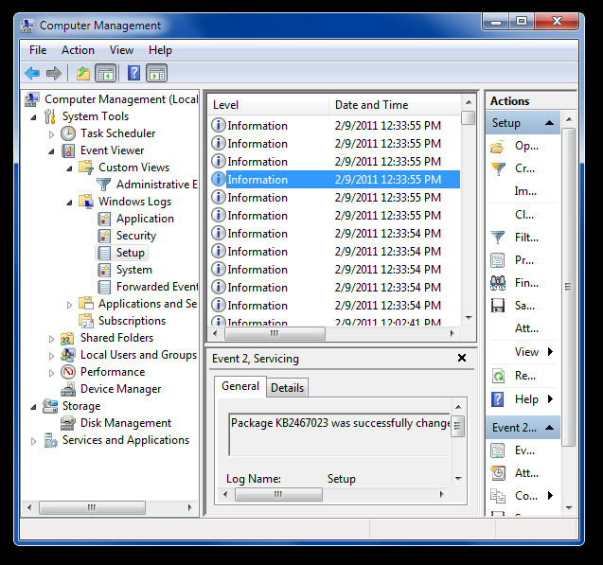Open the Help submenu in Actions pane
Screen dimensions: 603x565
551,399
